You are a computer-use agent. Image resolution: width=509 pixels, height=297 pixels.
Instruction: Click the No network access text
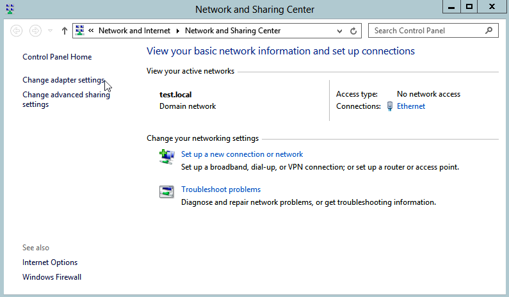[x=428, y=94]
